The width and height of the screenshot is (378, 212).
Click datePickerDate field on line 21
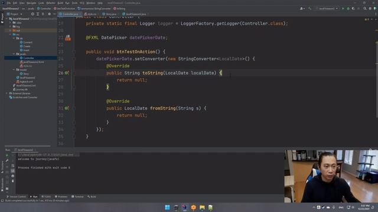147,38
